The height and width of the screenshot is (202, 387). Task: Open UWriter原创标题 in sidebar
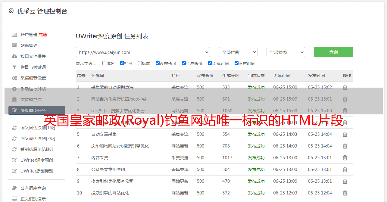click(37, 171)
